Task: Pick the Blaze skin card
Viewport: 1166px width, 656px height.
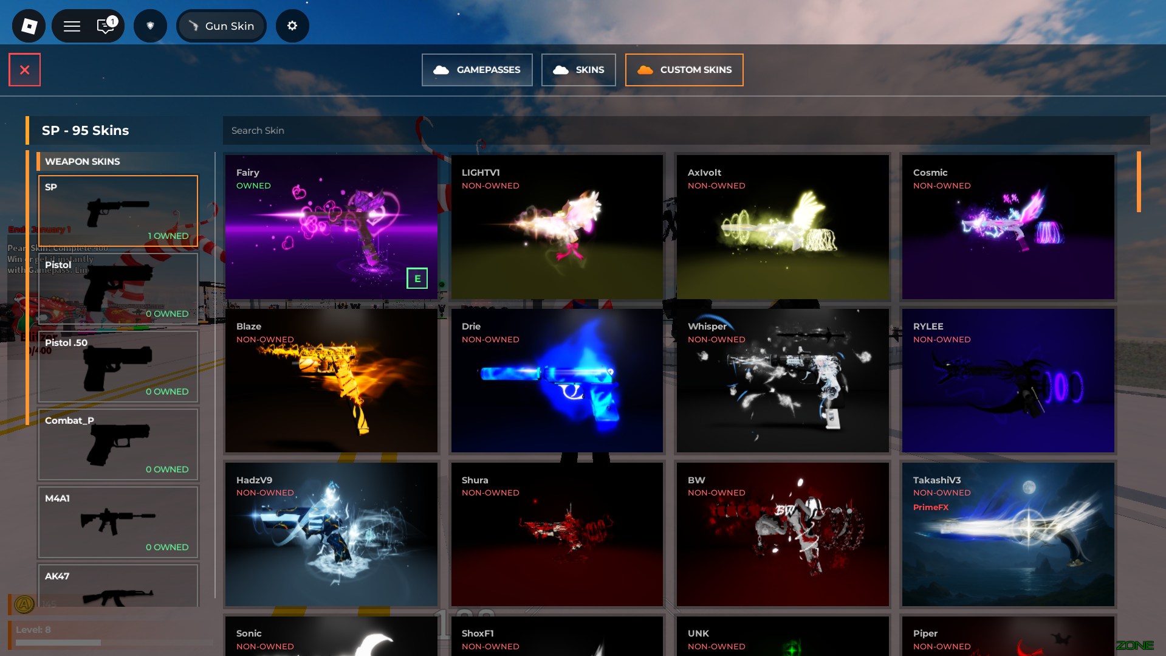Action: tap(331, 381)
